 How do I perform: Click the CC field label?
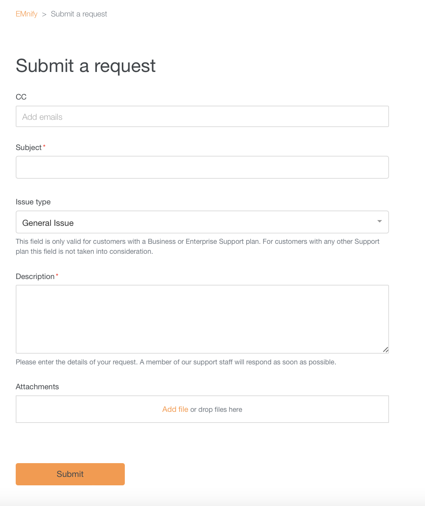[21, 97]
